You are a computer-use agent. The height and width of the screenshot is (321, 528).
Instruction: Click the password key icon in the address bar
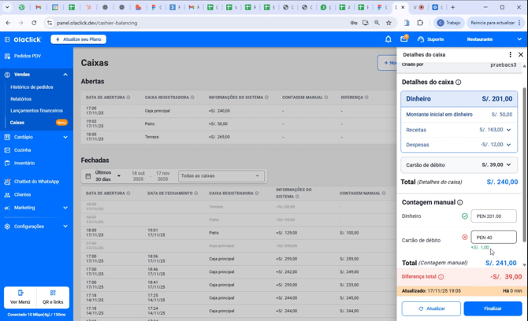point(354,23)
